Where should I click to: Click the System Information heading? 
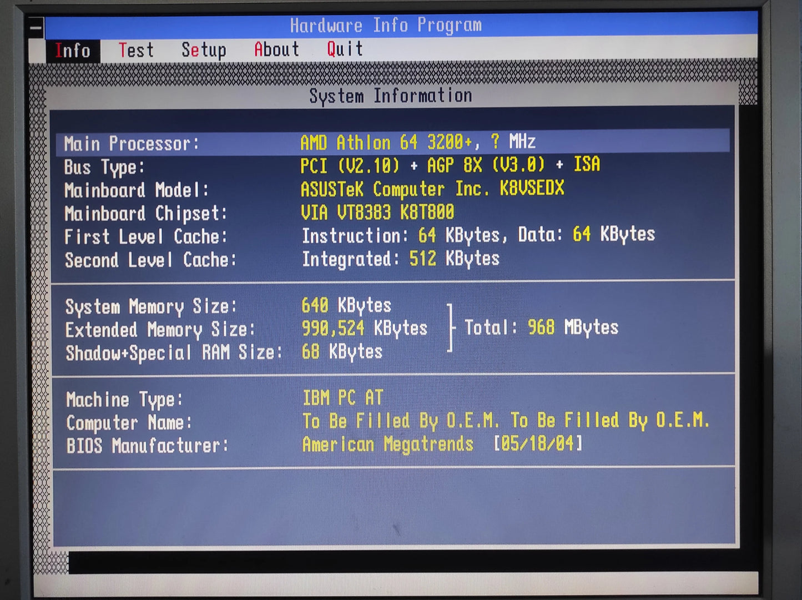(x=390, y=95)
